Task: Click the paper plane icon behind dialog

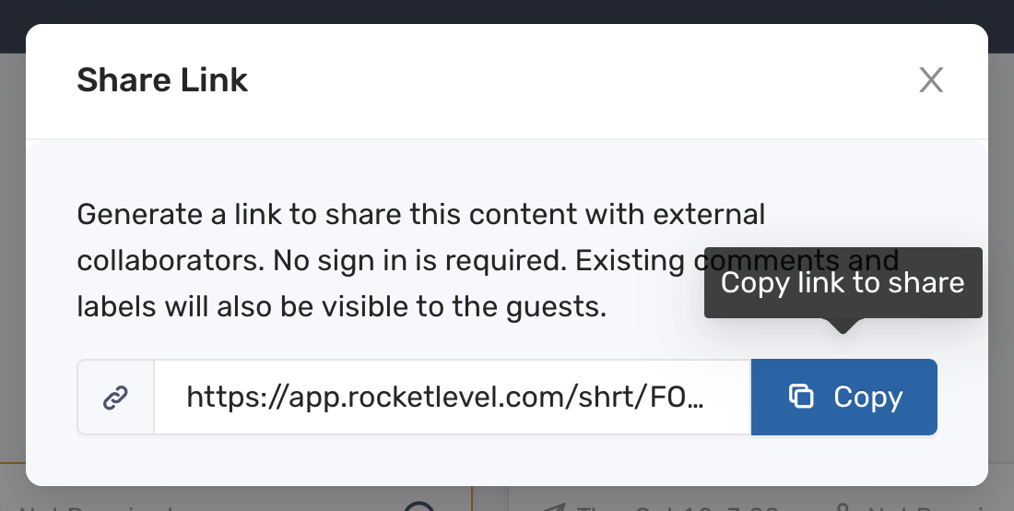Action: point(555,506)
